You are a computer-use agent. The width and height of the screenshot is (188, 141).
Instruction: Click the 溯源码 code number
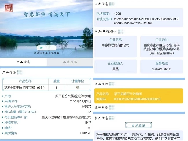[137, 99]
